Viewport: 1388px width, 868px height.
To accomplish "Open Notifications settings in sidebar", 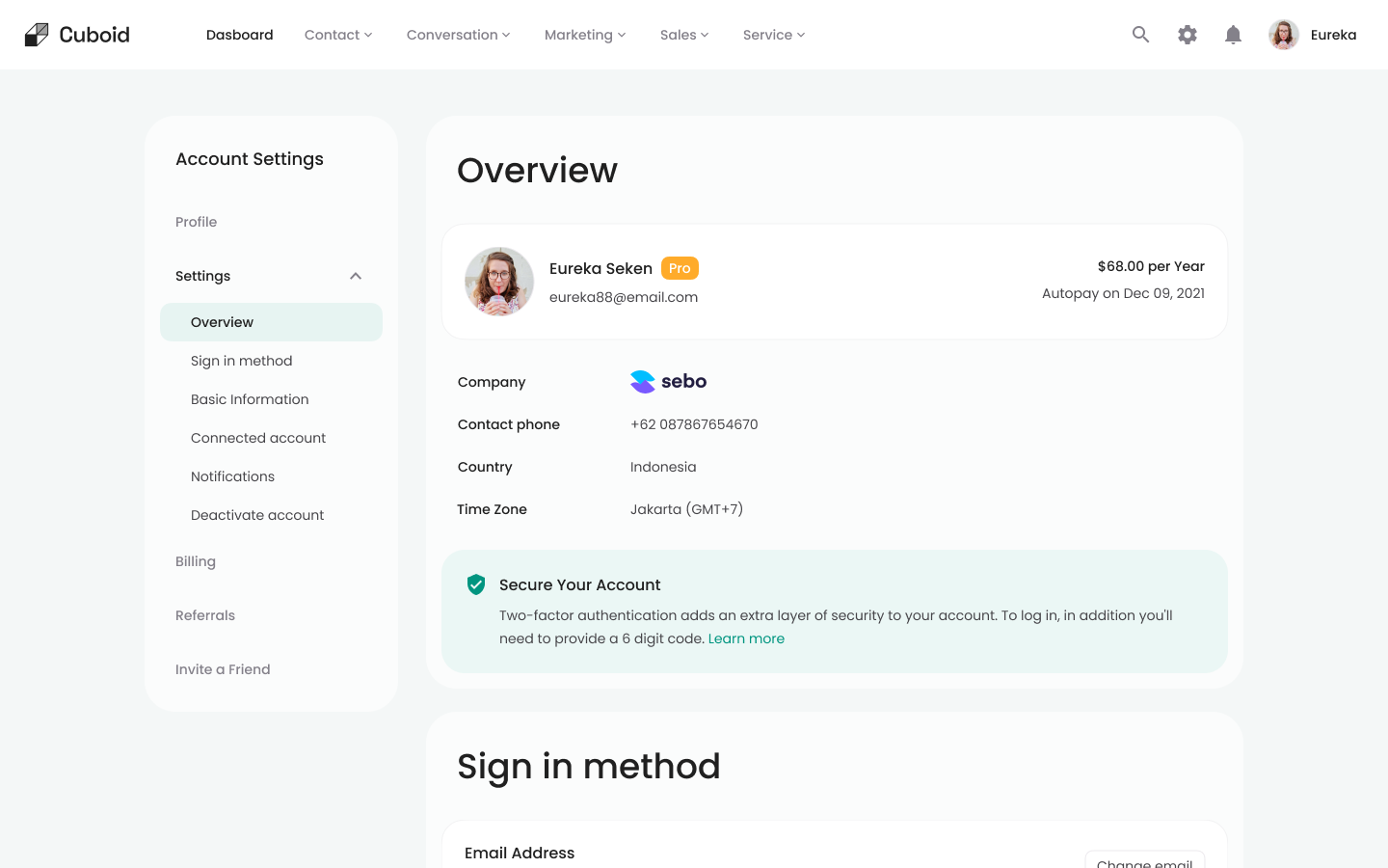I will [232, 476].
